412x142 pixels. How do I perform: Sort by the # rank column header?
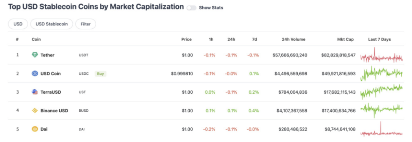tap(17, 39)
